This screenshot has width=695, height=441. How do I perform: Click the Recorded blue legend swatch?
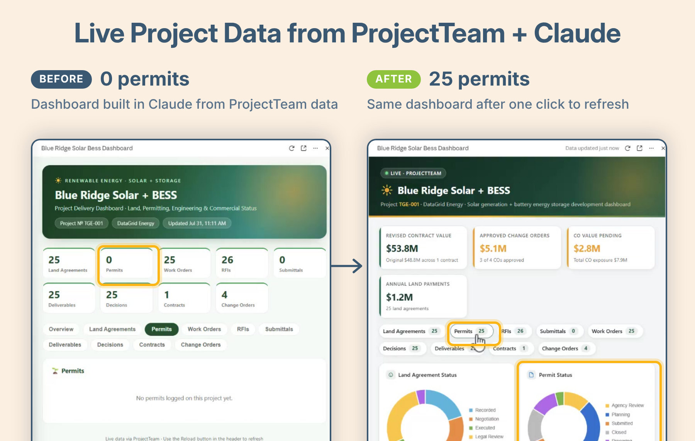471,410
